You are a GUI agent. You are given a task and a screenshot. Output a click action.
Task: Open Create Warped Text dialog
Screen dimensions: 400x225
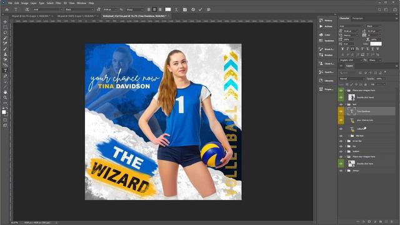click(x=176, y=9)
